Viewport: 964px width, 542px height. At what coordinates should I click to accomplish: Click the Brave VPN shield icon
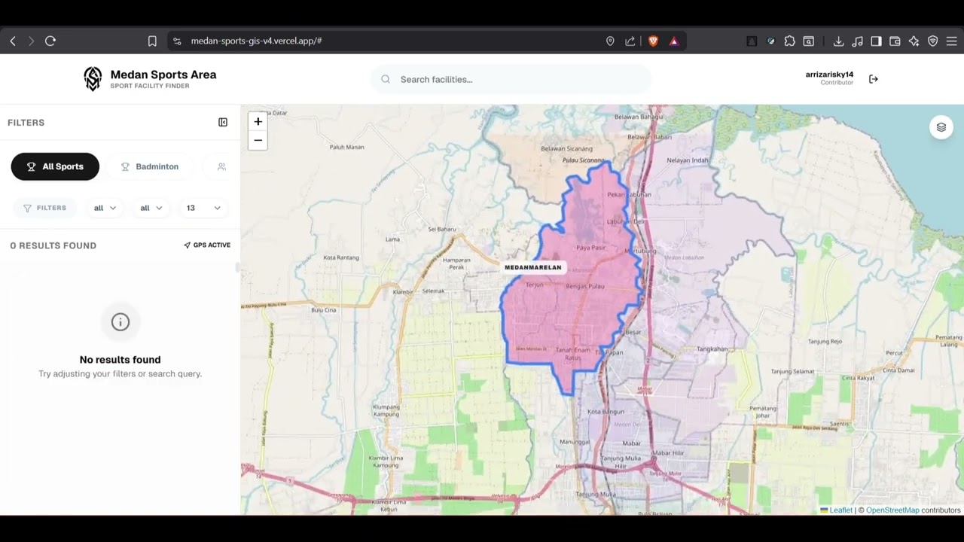click(932, 41)
